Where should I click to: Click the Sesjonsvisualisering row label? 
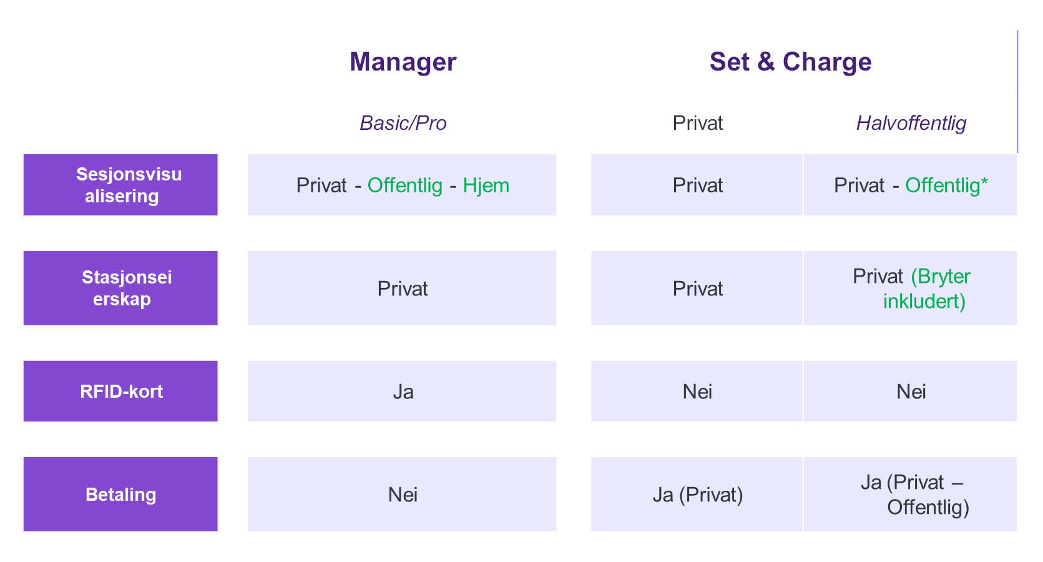tap(120, 185)
